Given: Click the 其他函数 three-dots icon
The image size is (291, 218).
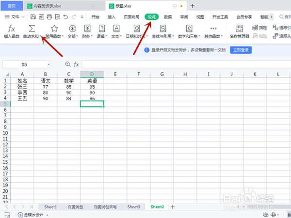Looking at the screenshot, I should pos(213,29).
